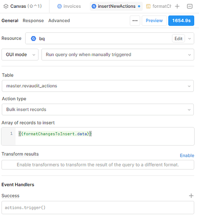
Task: Click the Preview button
Action: tap(154, 21)
